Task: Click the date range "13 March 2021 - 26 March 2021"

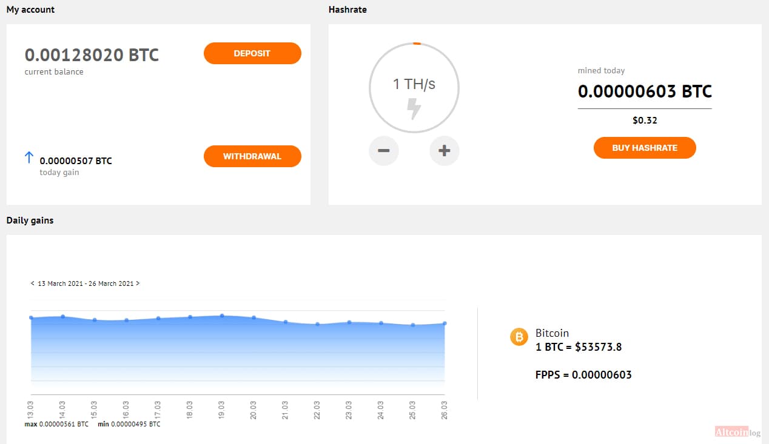Action: coord(86,283)
